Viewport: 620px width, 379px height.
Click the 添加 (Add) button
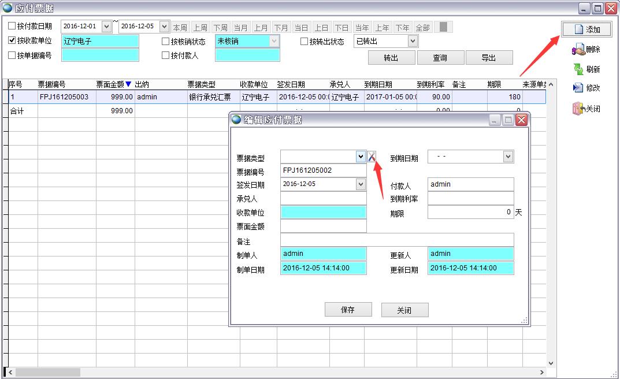coord(586,29)
